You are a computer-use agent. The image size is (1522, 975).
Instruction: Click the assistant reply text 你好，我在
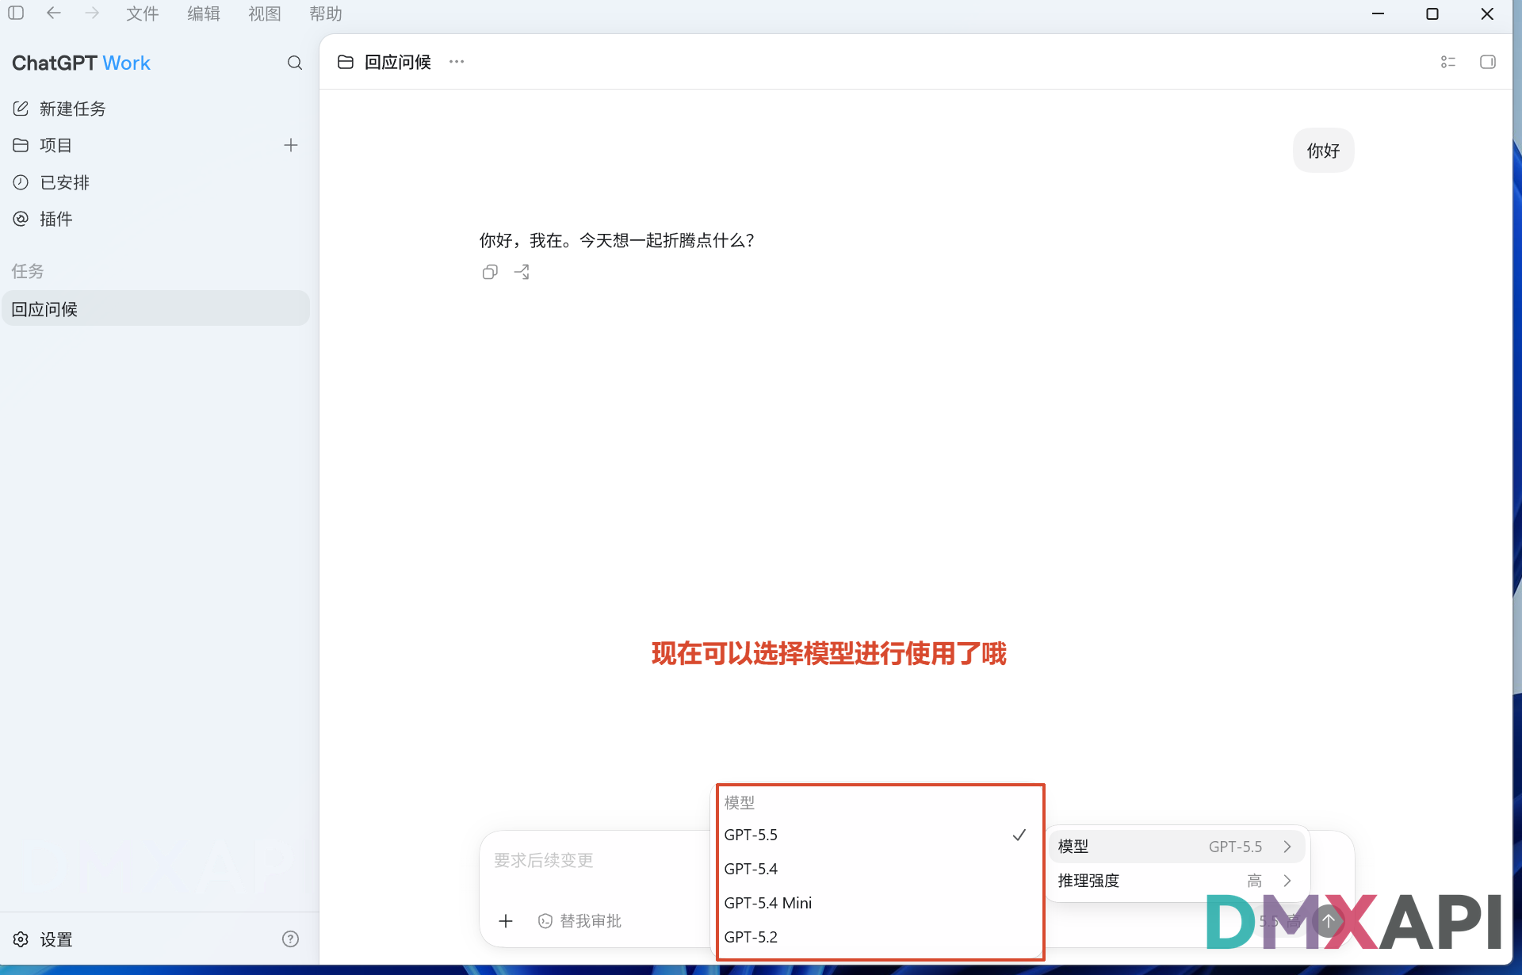coord(617,240)
